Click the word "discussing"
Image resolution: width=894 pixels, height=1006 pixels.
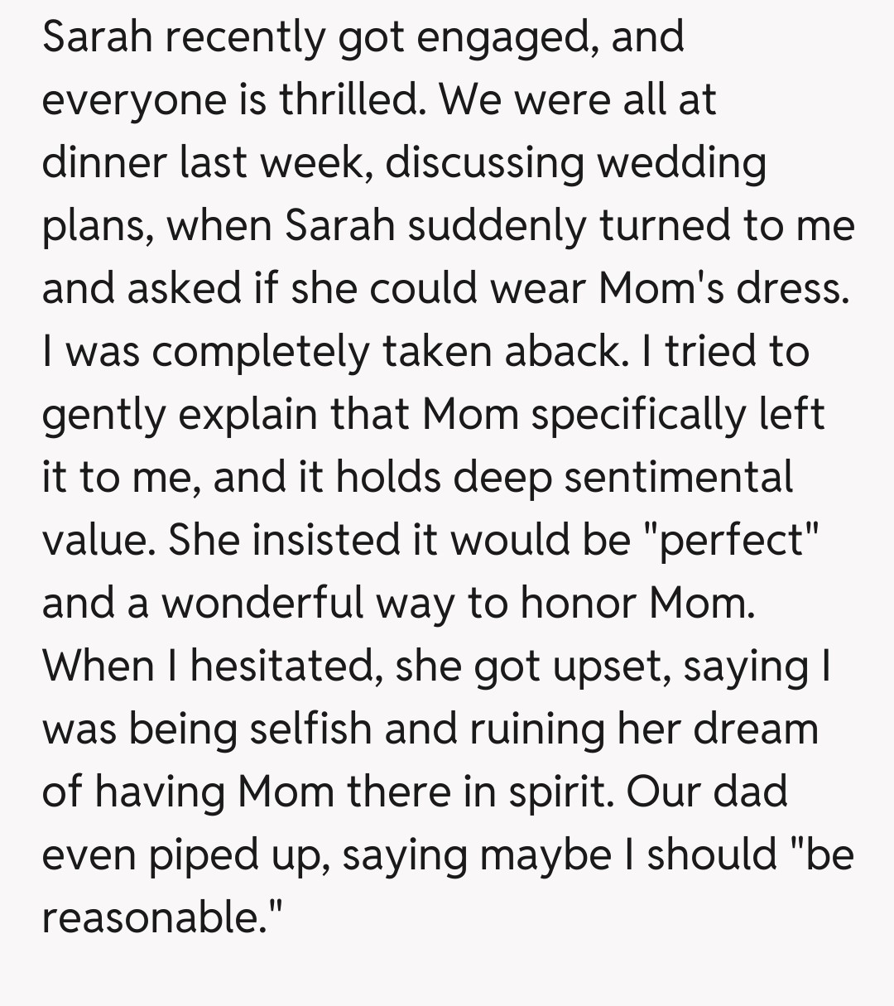click(x=484, y=163)
